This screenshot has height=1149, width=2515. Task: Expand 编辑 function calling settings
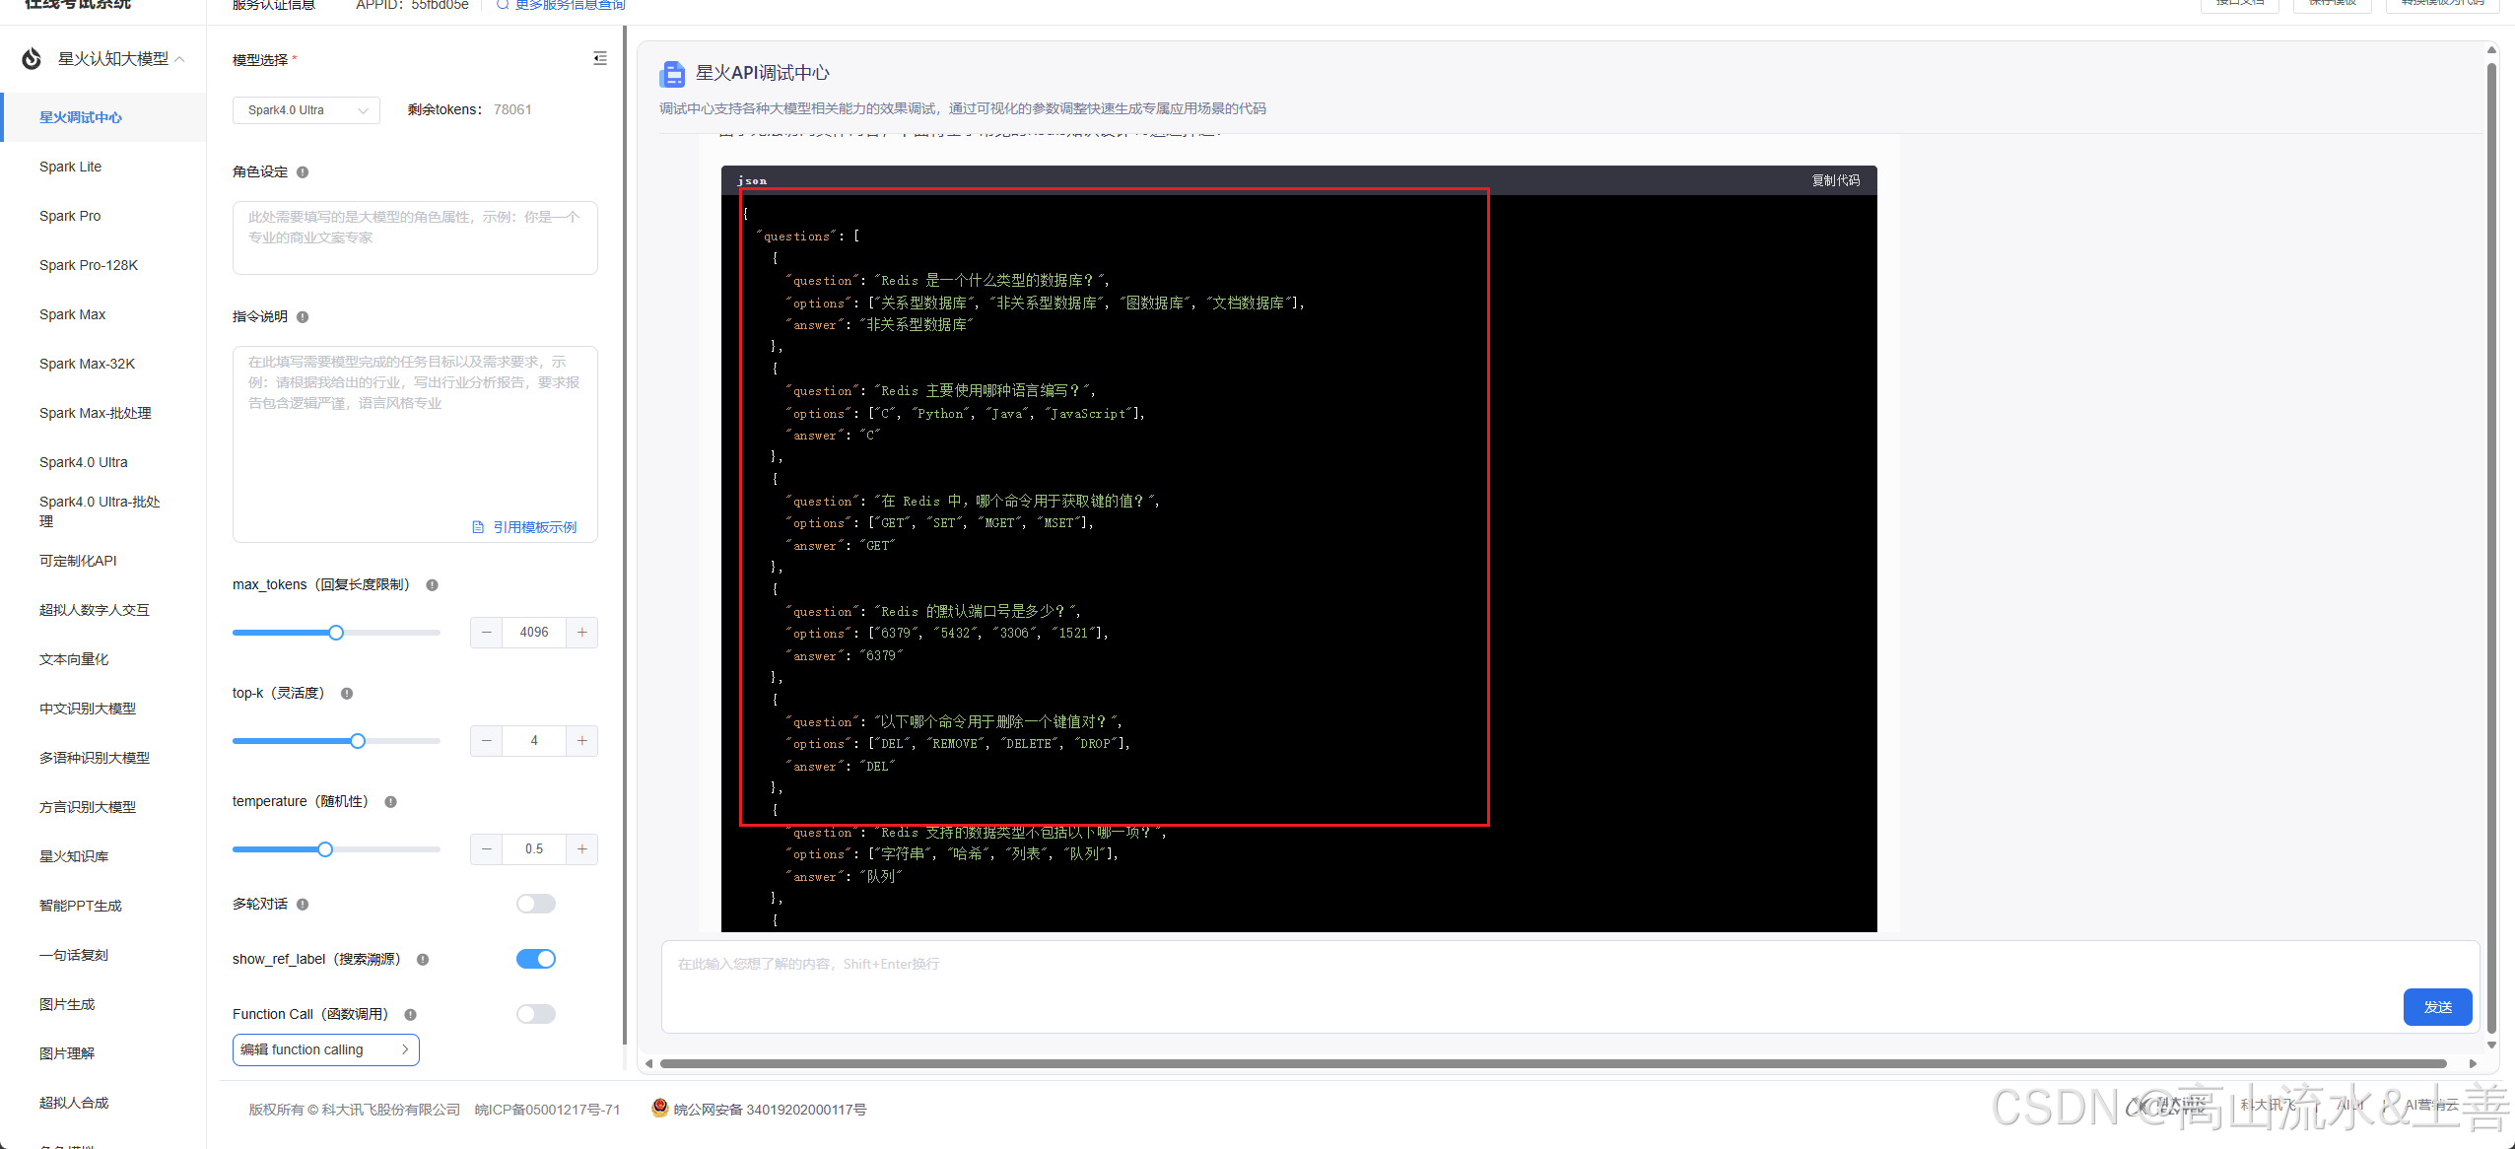click(325, 1049)
